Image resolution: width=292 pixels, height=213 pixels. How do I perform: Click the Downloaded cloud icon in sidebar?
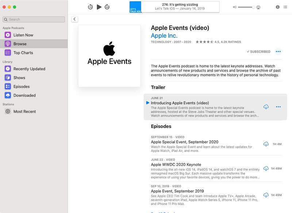pyautogui.click(x=8, y=95)
